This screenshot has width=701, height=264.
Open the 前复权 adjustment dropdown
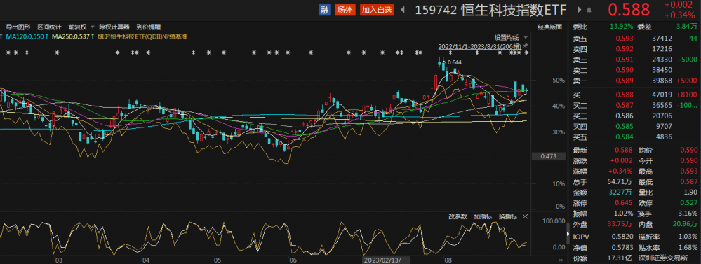(81, 27)
